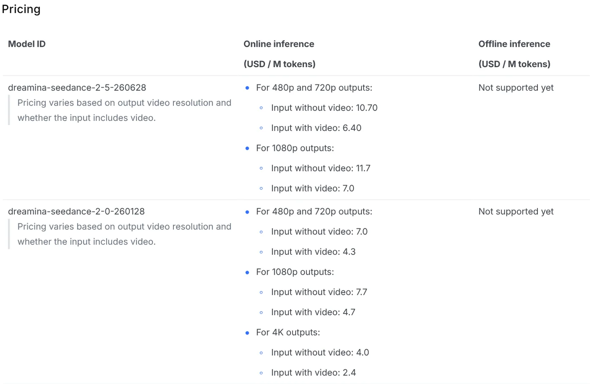Click 'Not supported yet' for dreamina-seedance-2-5-260628

click(516, 87)
